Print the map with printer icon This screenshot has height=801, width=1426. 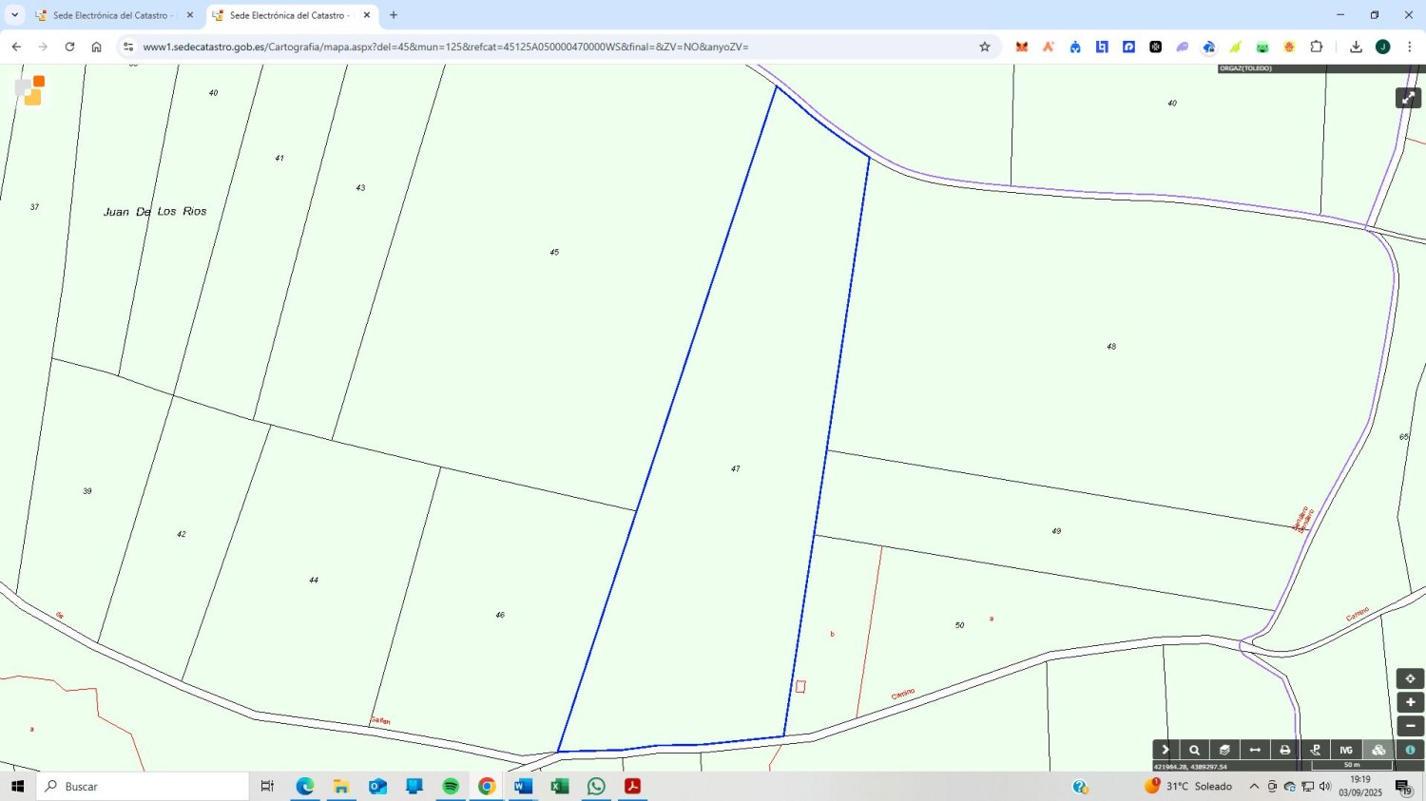[1285, 750]
